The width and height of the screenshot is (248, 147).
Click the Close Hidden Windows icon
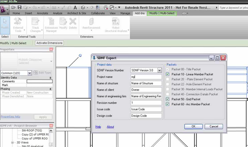(106, 7)
